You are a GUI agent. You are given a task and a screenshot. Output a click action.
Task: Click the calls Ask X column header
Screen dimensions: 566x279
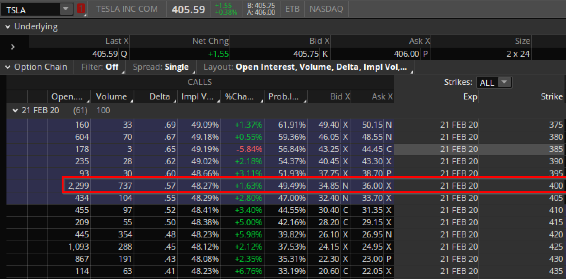(373, 97)
